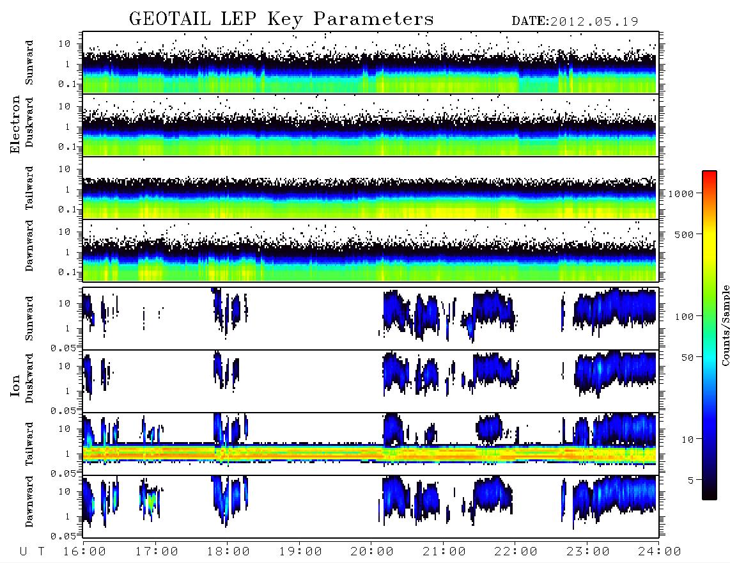
Task: Click the 50 colorbar tick value
Action: coord(687,358)
